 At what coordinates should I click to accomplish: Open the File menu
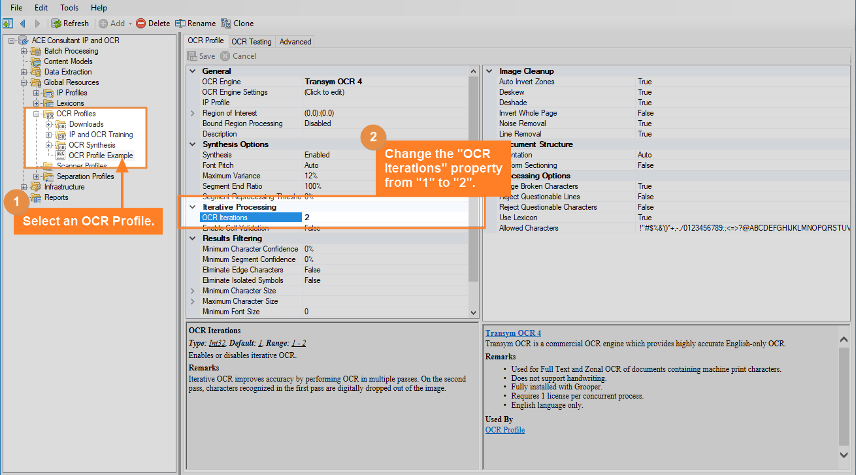pyautogui.click(x=16, y=8)
